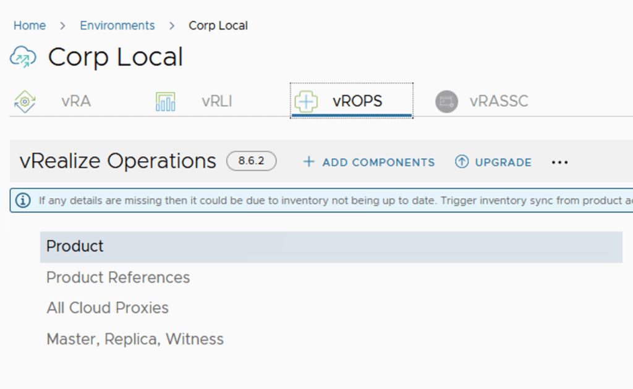633x389 pixels.
Task: Expand the All Cloud Proxies section
Action: pos(108,308)
